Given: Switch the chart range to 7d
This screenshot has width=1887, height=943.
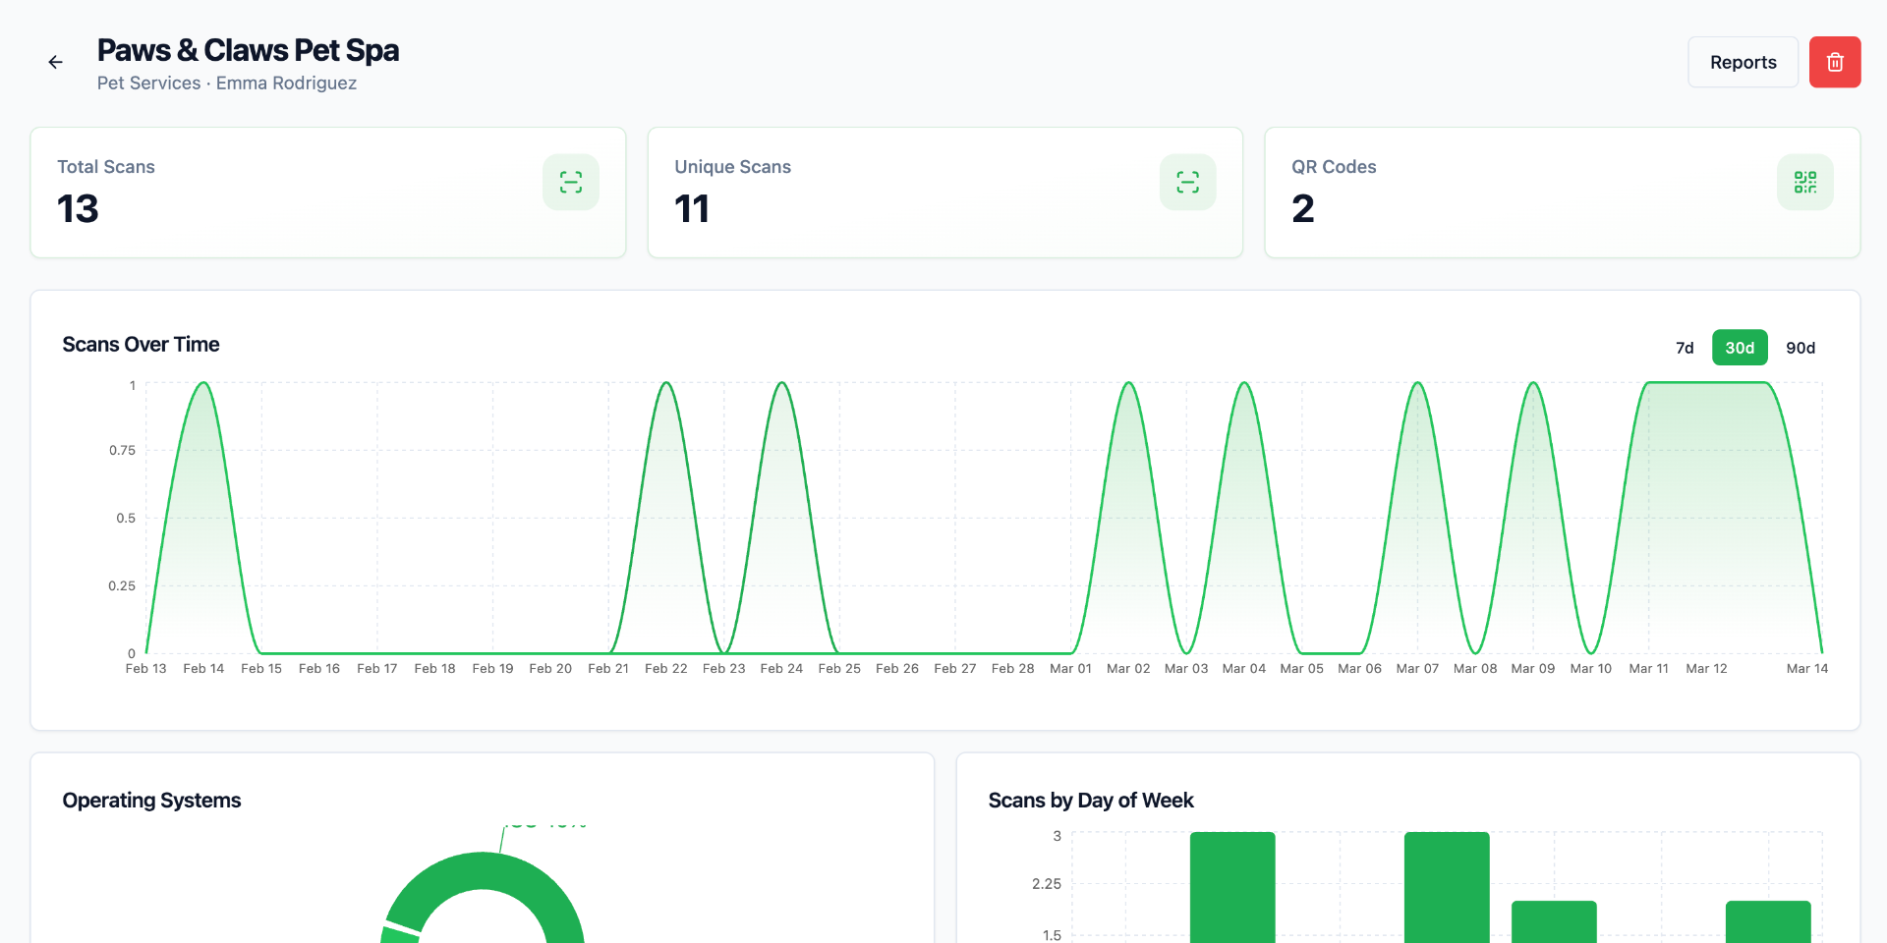Looking at the screenshot, I should [x=1685, y=348].
